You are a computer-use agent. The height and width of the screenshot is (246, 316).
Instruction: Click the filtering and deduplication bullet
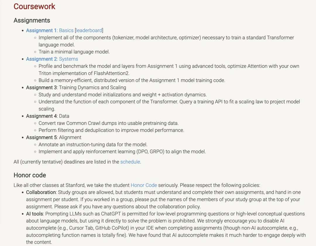click(111, 130)
